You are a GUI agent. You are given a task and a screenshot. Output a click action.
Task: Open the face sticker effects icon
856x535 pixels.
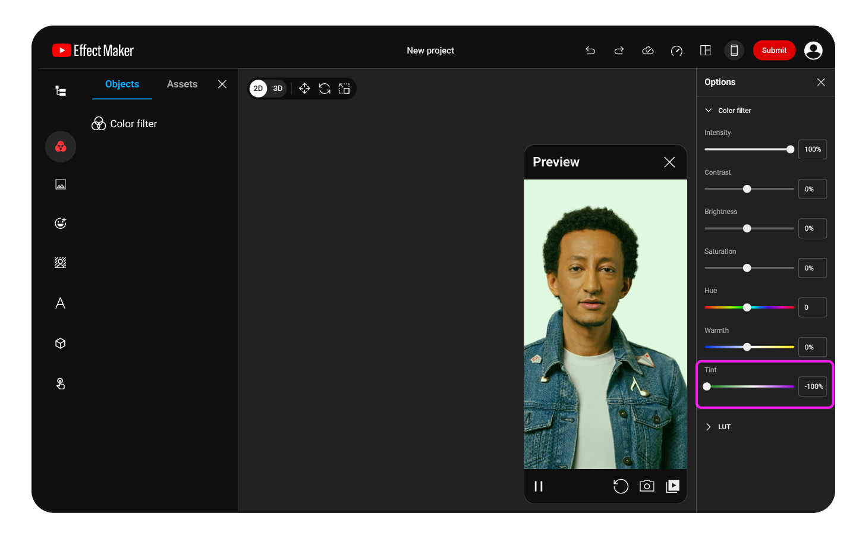pos(60,223)
